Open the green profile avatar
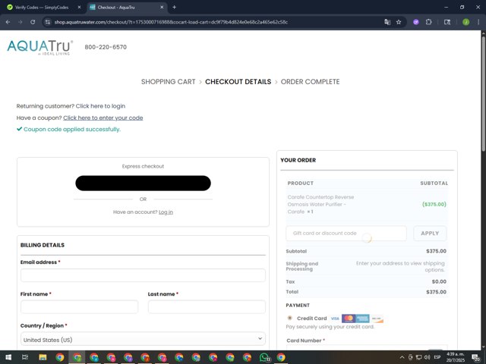The image size is (486, 364). (465, 22)
